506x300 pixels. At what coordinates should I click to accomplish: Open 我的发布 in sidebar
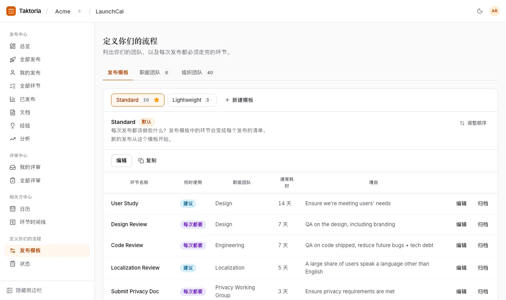click(47, 73)
